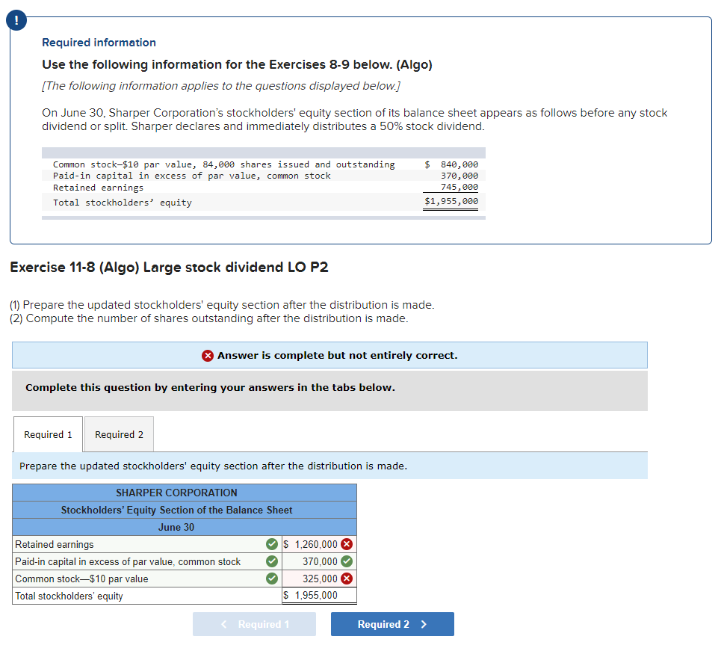The image size is (721, 657).
Task: Click the blue exclamation alert icon
Action: [16, 20]
